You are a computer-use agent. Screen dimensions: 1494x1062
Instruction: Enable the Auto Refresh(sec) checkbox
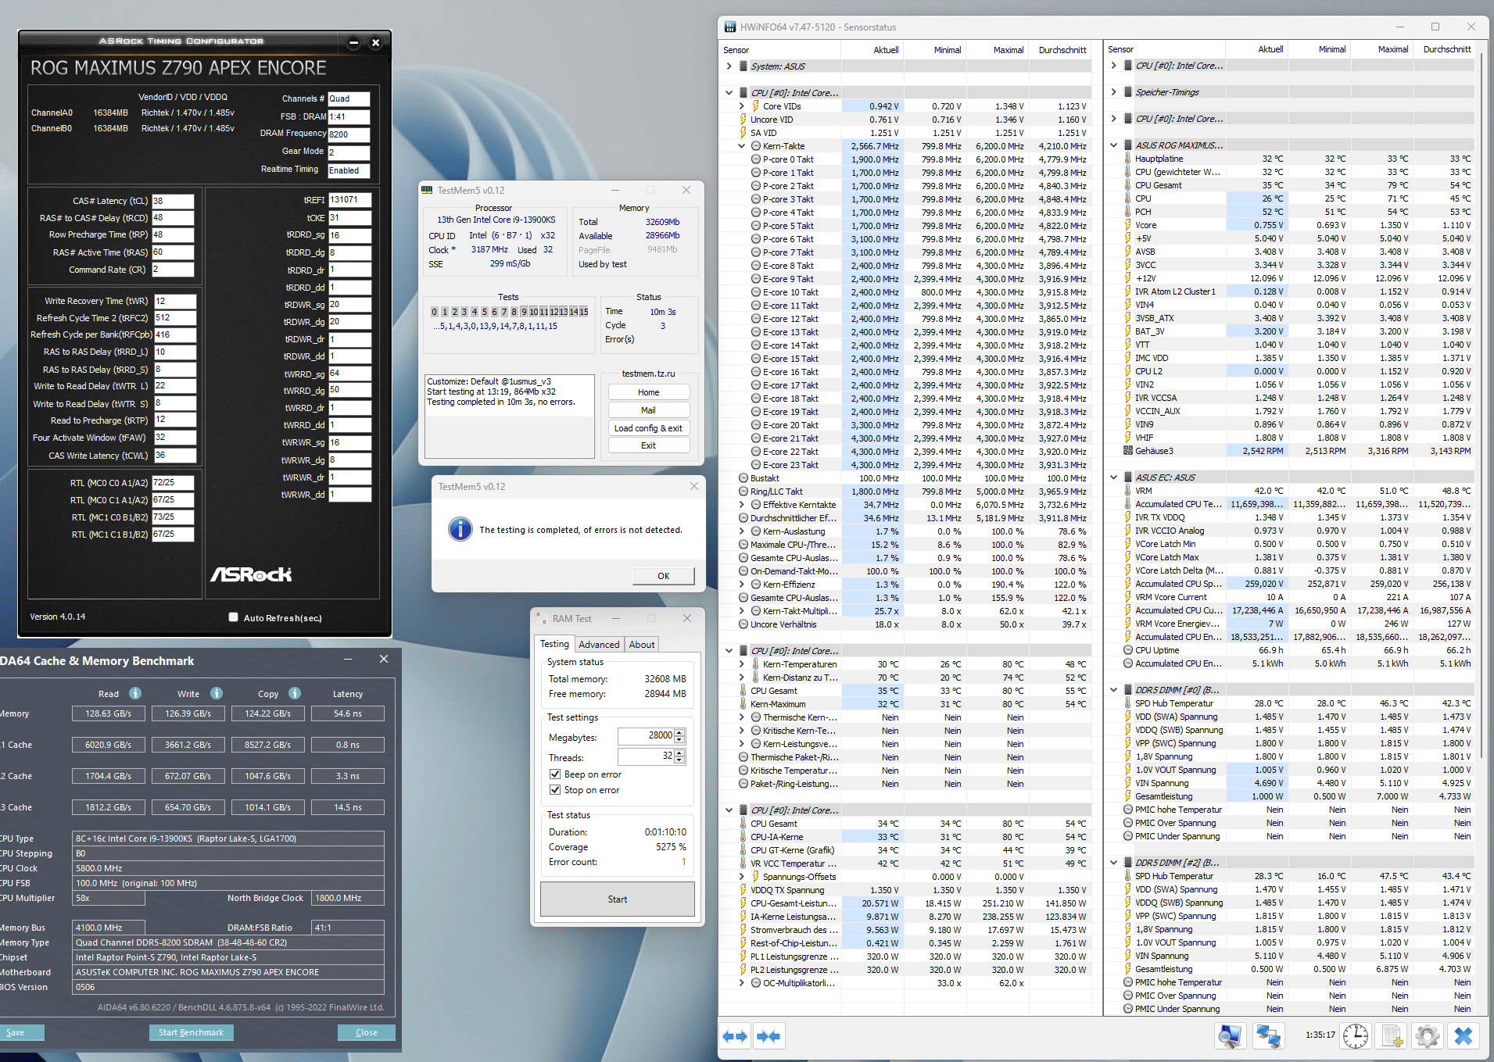(x=233, y=617)
